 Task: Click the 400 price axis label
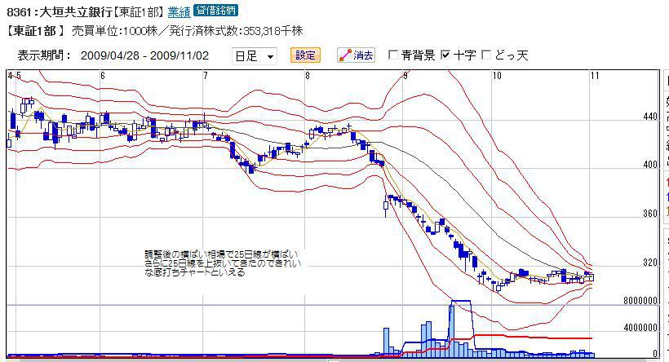click(650, 165)
